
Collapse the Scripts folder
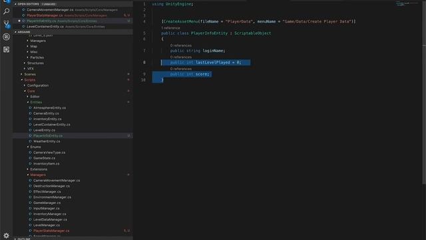(22, 80)
